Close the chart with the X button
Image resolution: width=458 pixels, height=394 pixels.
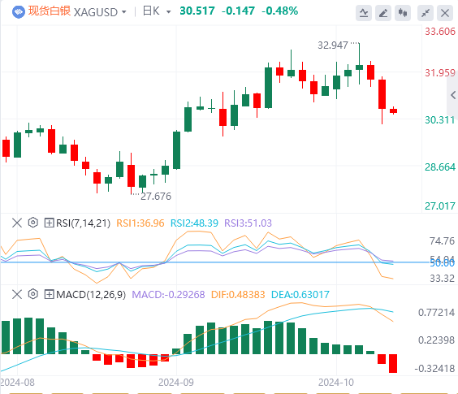coord(445,13)
